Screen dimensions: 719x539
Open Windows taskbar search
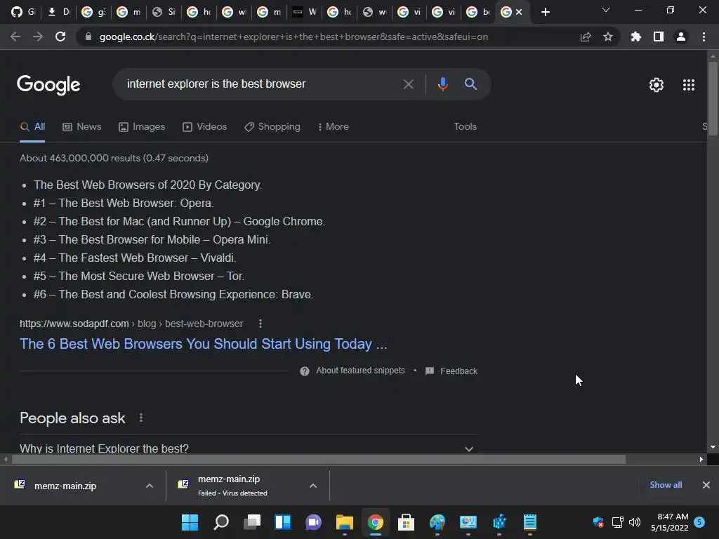click(x=221, y=522)
